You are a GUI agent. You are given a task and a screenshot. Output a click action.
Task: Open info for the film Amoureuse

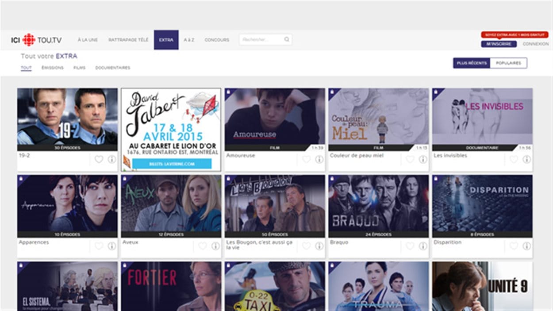(x=319, y=159)
